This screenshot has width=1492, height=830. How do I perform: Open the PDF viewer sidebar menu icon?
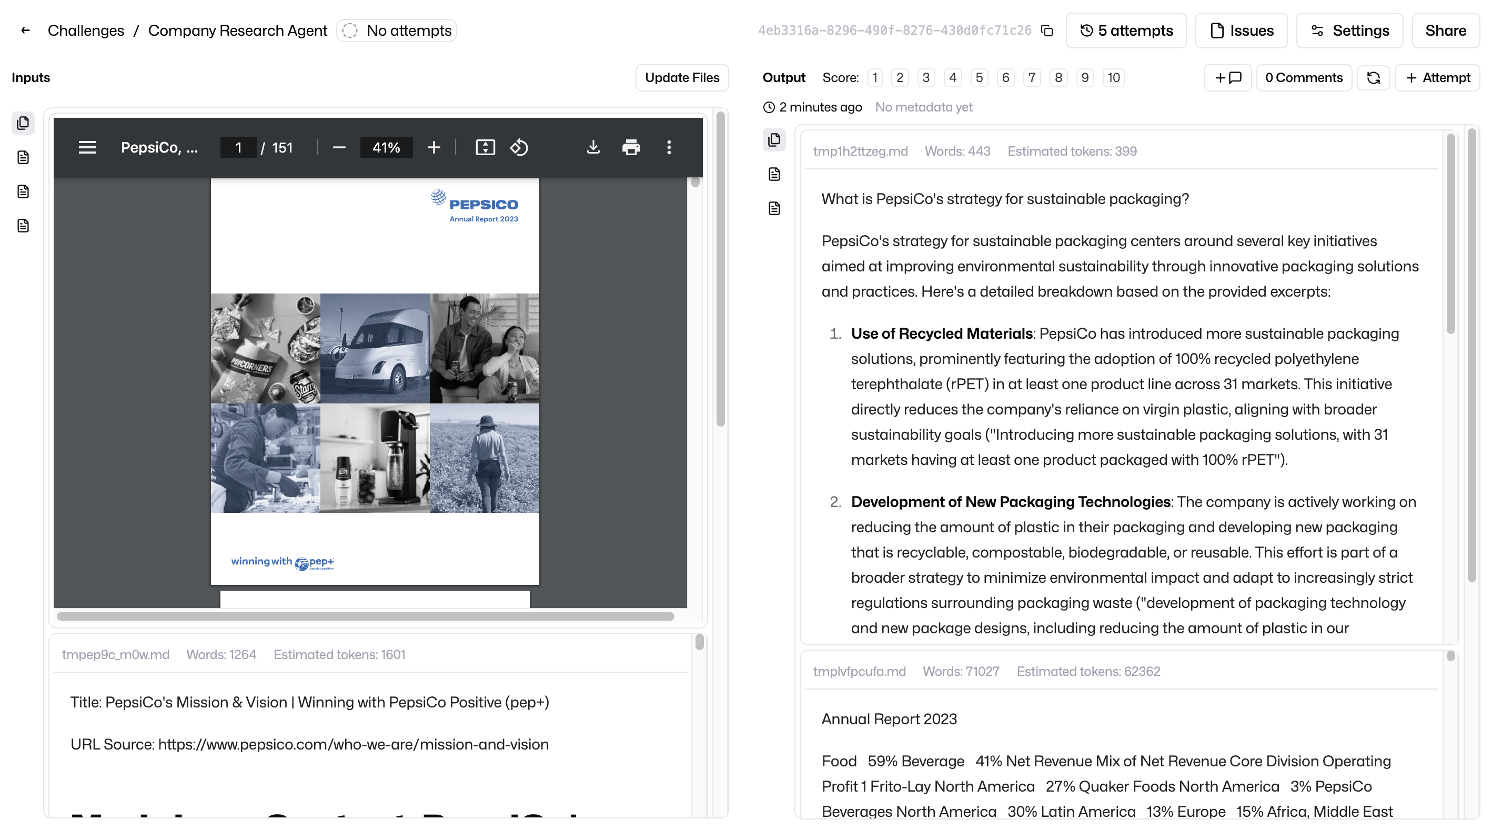(87, 147)
